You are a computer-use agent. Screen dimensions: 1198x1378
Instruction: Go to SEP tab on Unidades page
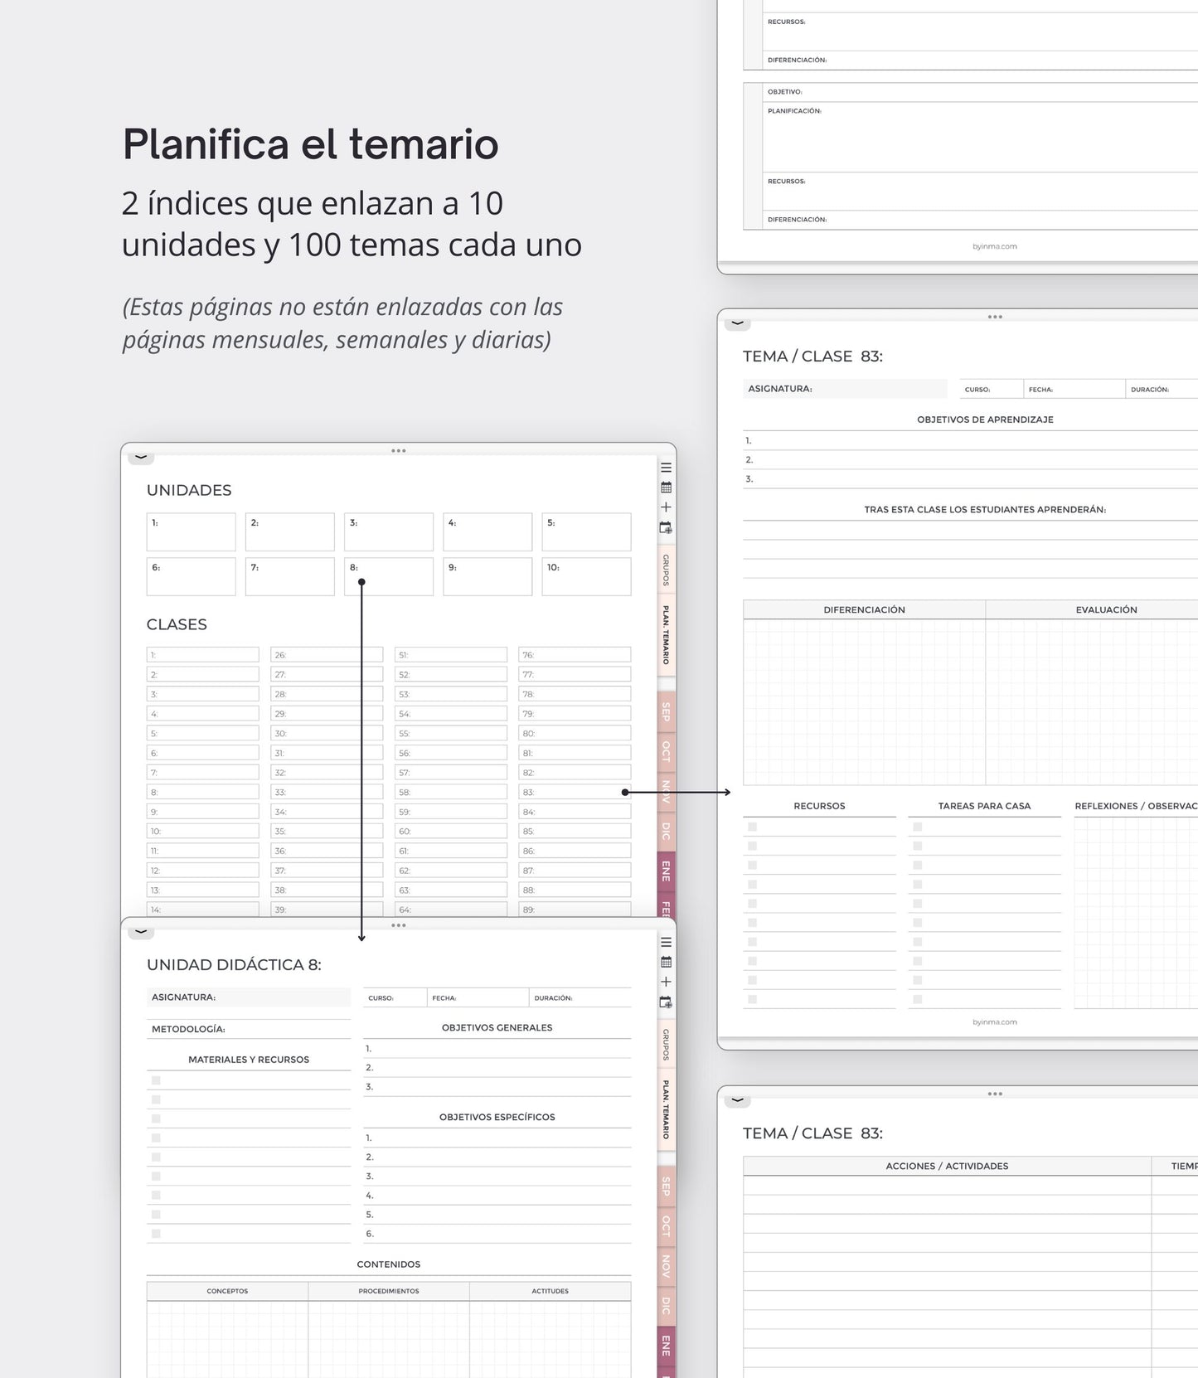click(x=666, y=711)
